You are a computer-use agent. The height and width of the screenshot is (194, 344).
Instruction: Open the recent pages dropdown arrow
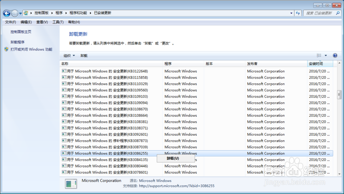[x=20, y=13]
